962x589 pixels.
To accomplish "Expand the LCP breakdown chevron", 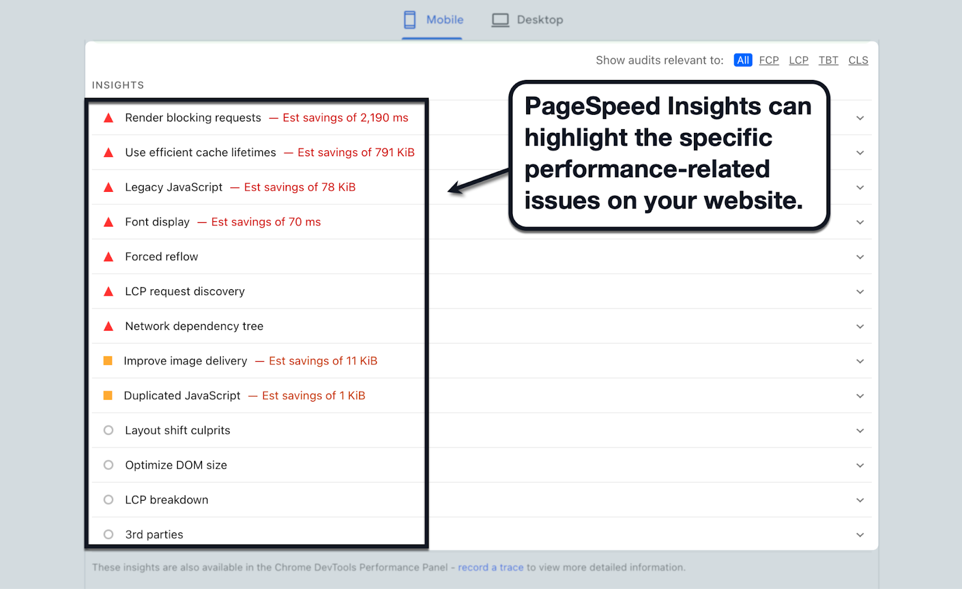I will 860,500.
